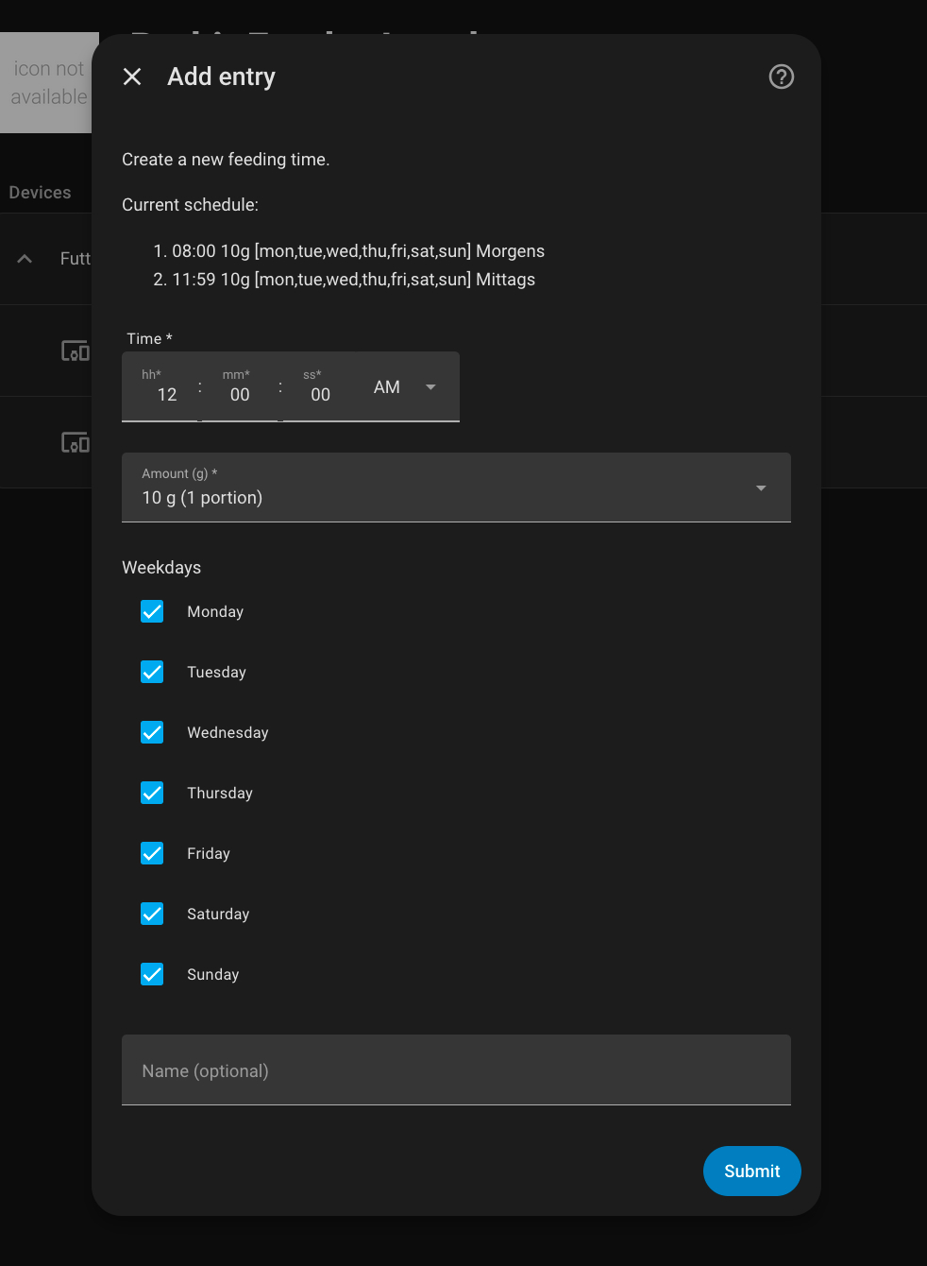927x1266 pixels.
Task: Open the AM/PM dropdown
Action: click(406, 387)
